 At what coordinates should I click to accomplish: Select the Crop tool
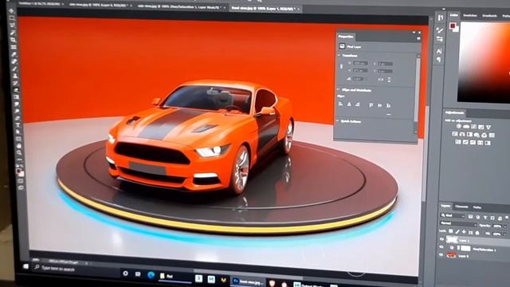13,40
